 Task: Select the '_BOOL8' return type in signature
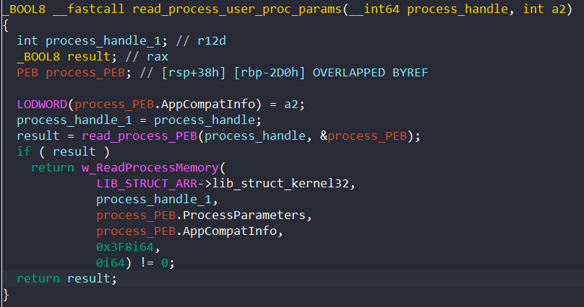pyautogui.click(x=24, y=9)
